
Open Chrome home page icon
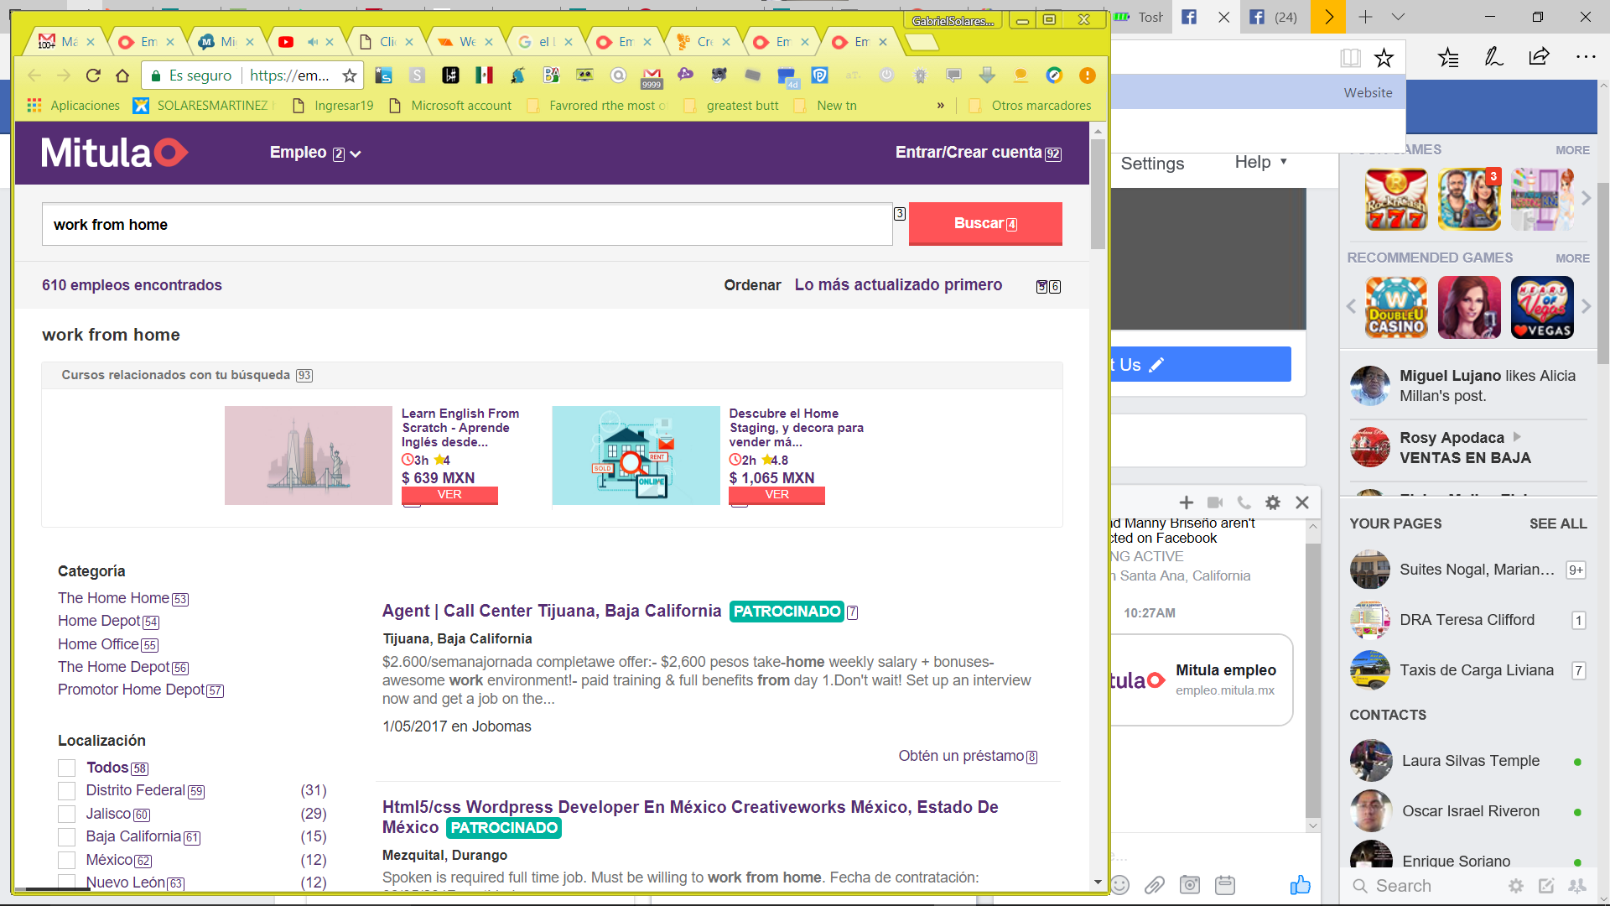click(x=122, y=75)
